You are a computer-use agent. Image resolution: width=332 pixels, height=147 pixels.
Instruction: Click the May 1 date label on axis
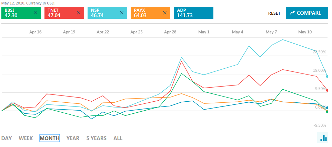(204, 32)
